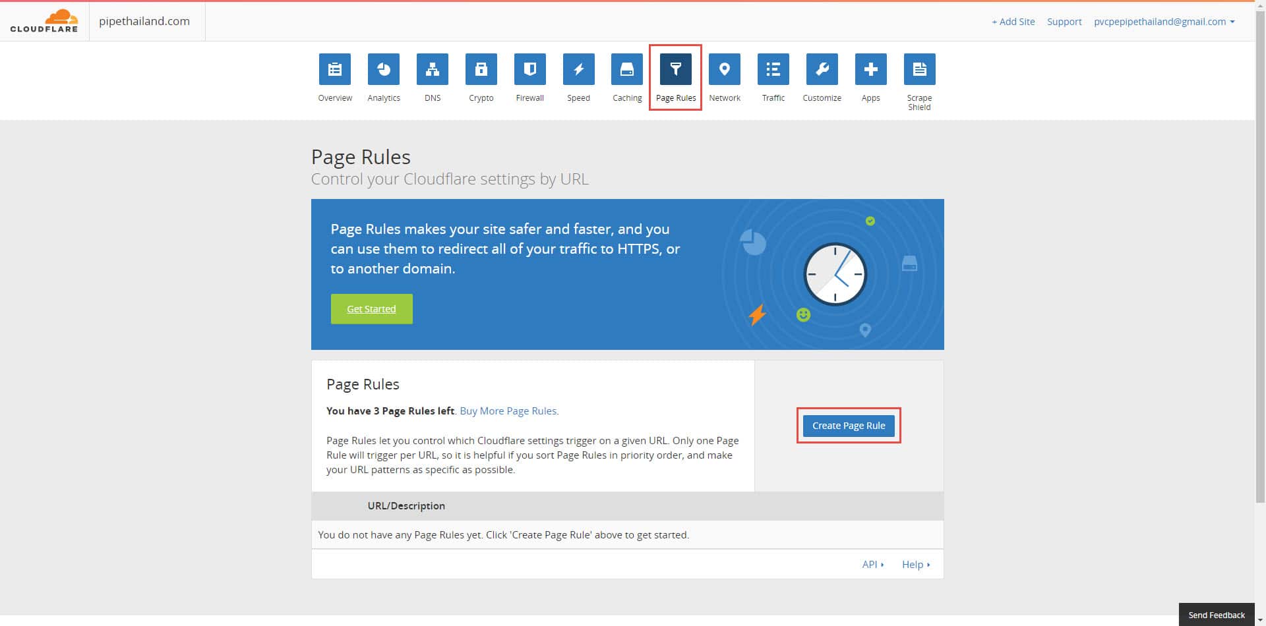Follow the Buy More Page Rules link
Viewport: 1266px width, 626px height.
[x=509, y=411]
